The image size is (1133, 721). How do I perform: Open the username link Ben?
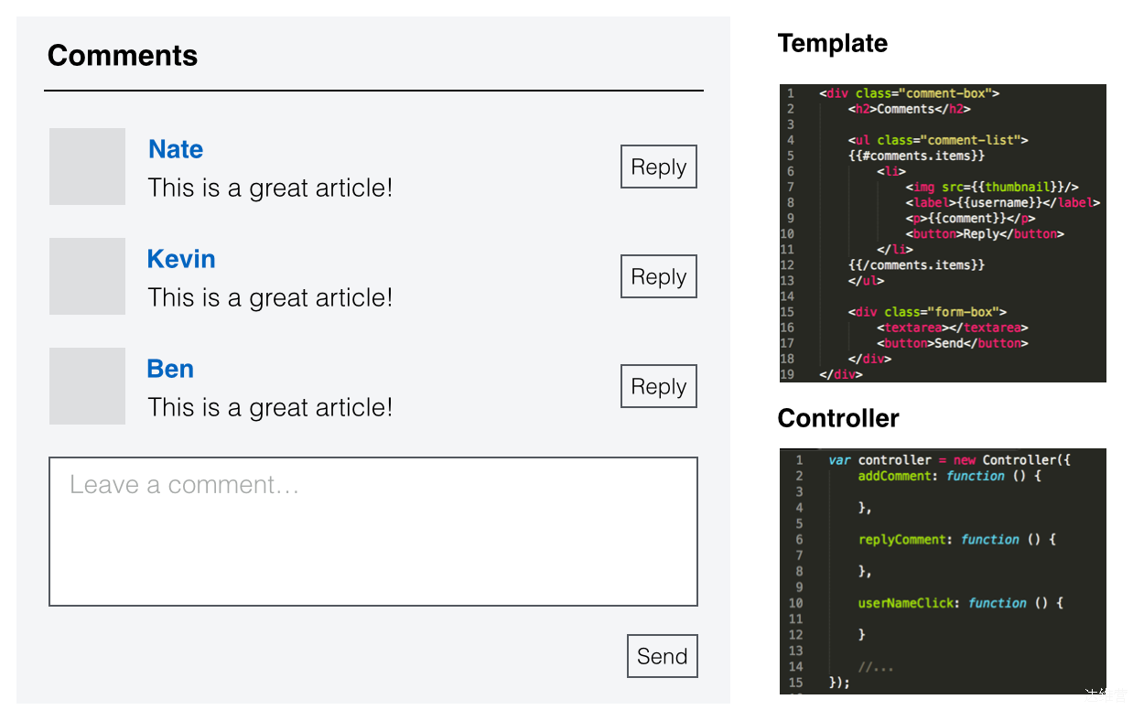coord(170,369)
